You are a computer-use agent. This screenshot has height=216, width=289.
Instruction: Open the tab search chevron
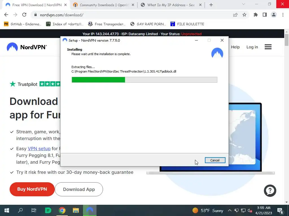[244, 4]
